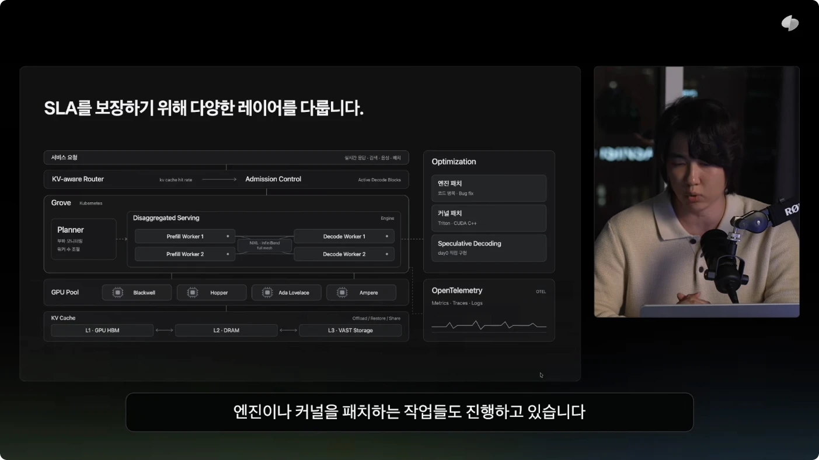
Task: Click the Metrics · Traces · Logs text
Action: click(x=457, y=303)
